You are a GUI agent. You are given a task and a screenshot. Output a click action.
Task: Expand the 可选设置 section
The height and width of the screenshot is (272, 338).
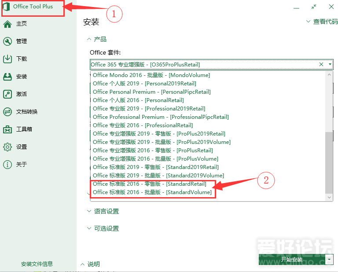(x=103, y=228)
